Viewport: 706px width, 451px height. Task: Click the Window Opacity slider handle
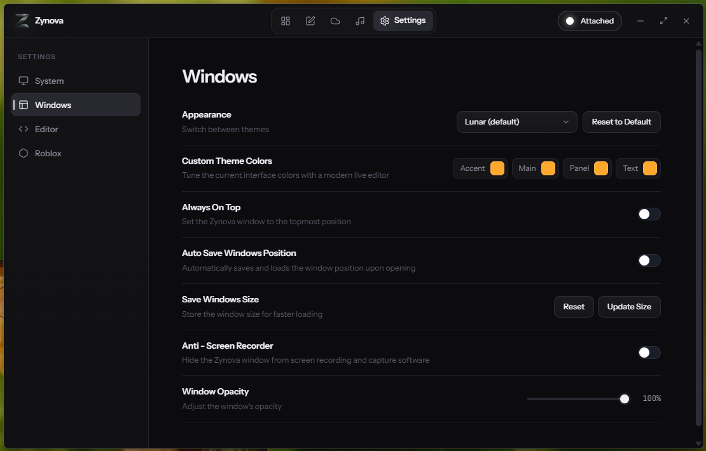point(624,399)
